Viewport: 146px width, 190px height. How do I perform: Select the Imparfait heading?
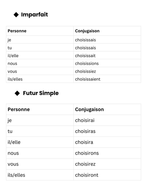[34, 15]
